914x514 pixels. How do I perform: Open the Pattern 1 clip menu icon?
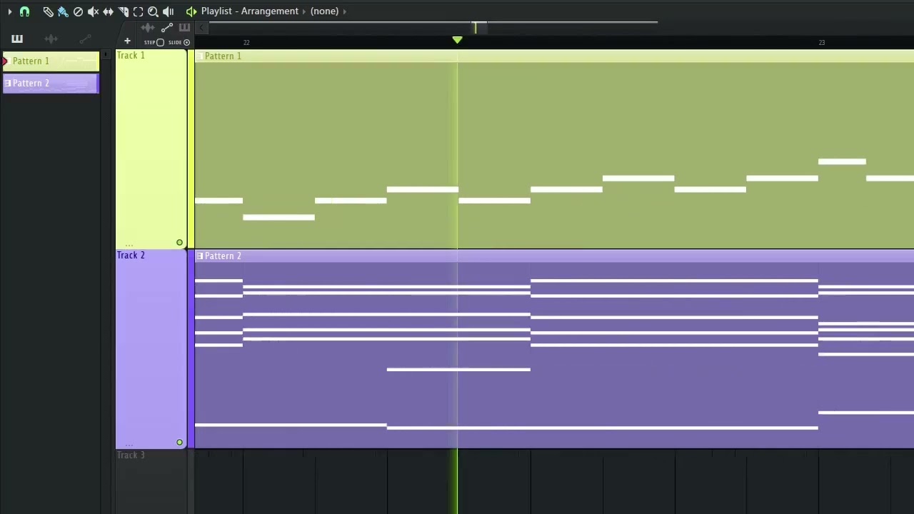coord(199,56)
